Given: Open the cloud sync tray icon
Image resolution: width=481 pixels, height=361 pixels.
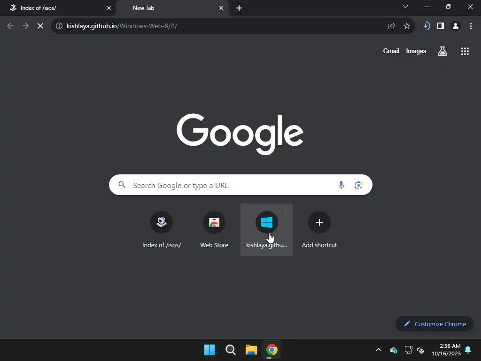Looking at the screenshot, I should coord(394,350).
